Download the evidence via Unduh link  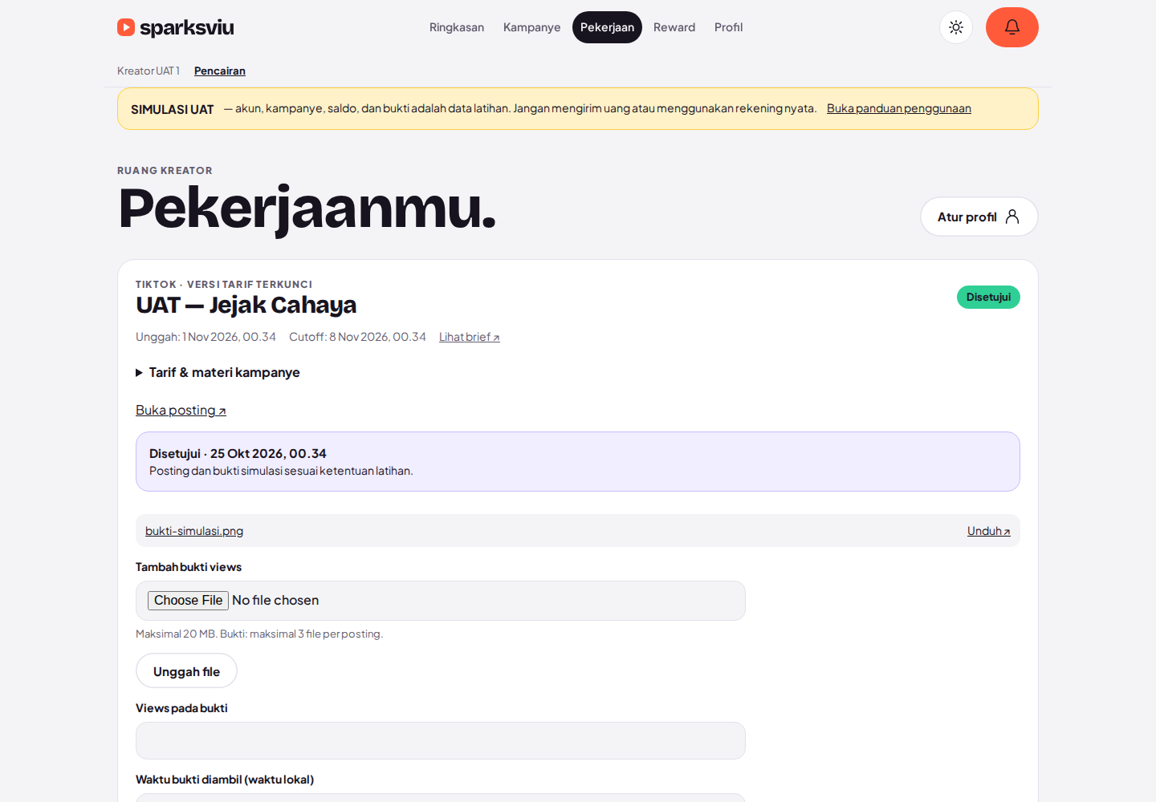point(989,531)
